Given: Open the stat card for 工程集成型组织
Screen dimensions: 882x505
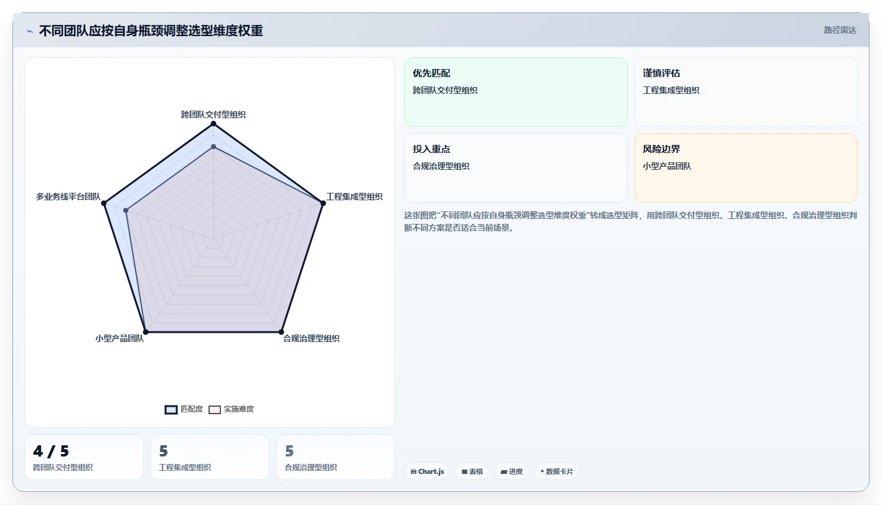Looking at the screenshot, I should click(x=210, y=457).
